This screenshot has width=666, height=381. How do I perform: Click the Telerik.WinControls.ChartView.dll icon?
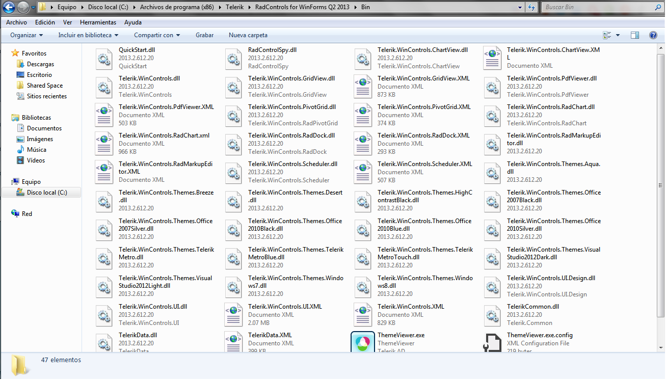coord(363,58)
